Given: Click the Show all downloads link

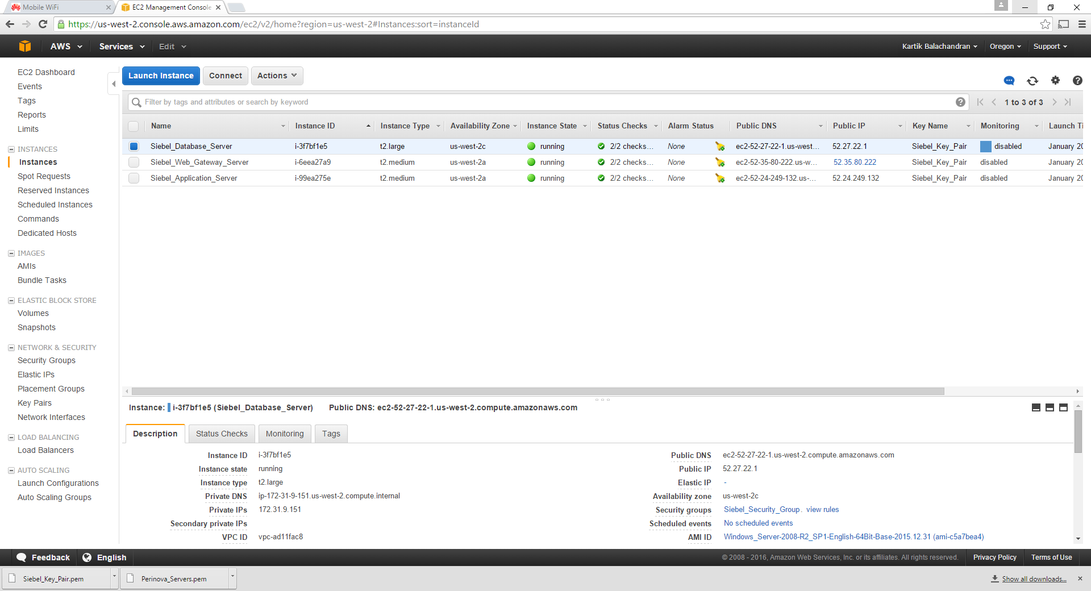Looking at the screenshot, I should tap(1034, 578).
